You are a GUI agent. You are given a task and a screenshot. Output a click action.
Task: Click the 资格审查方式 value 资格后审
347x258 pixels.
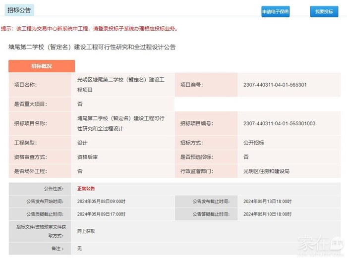(87, 157)
